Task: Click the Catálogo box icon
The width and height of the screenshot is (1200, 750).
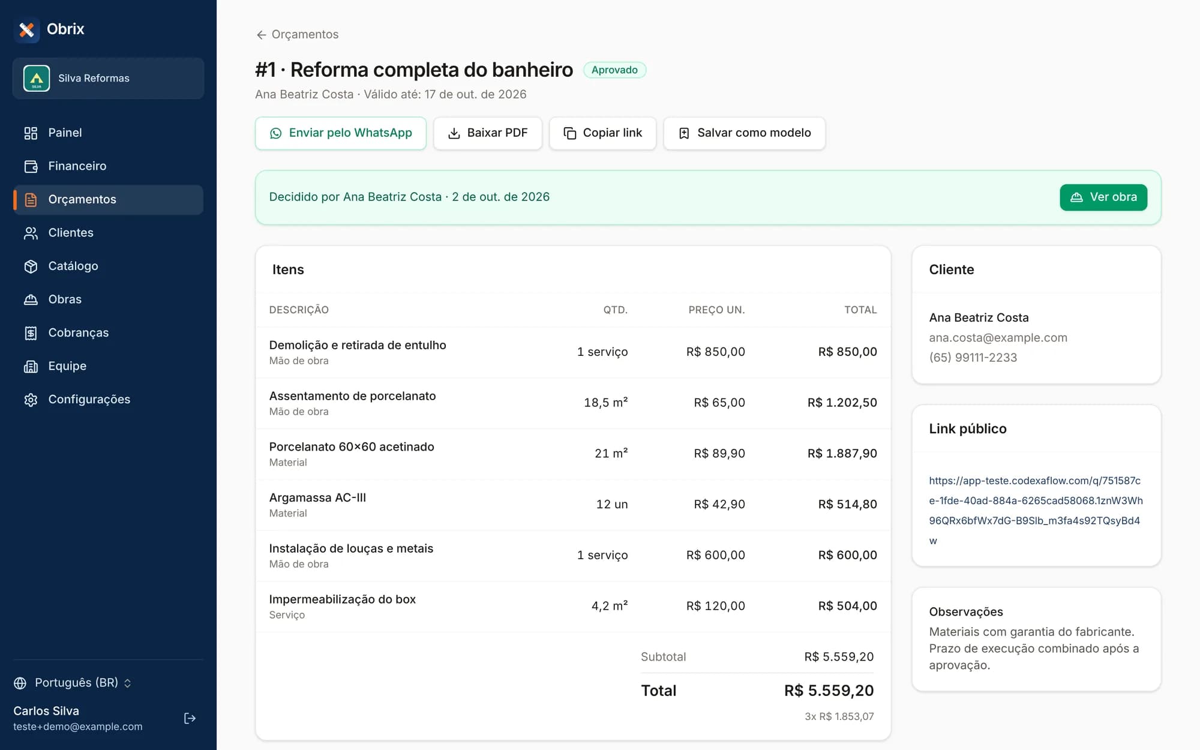Action: coord(31,266)
